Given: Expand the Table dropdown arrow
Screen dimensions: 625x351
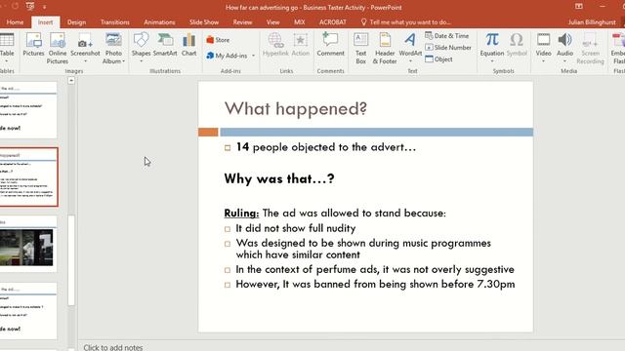Looking at the screenshot, I should coord(7,61).
